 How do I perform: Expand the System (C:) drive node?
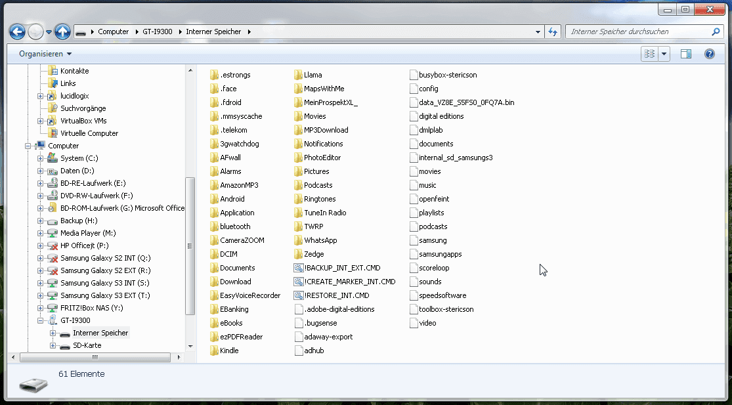coord(40,159)
